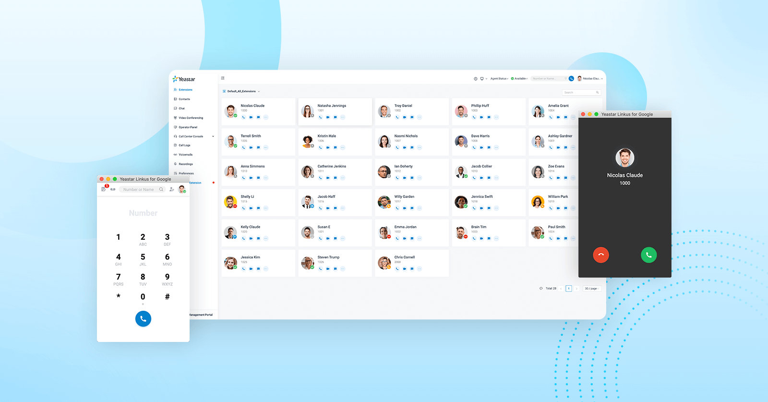Call Ian Doherty using the phone icon
The image size is (768, 402).
coord(397,178)
